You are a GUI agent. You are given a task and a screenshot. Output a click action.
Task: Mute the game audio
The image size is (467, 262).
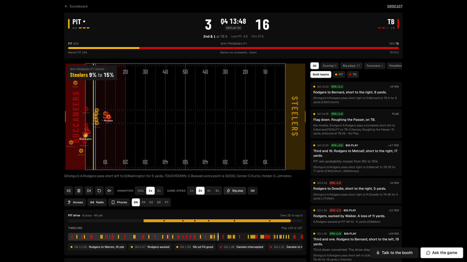tap(110, 191)
